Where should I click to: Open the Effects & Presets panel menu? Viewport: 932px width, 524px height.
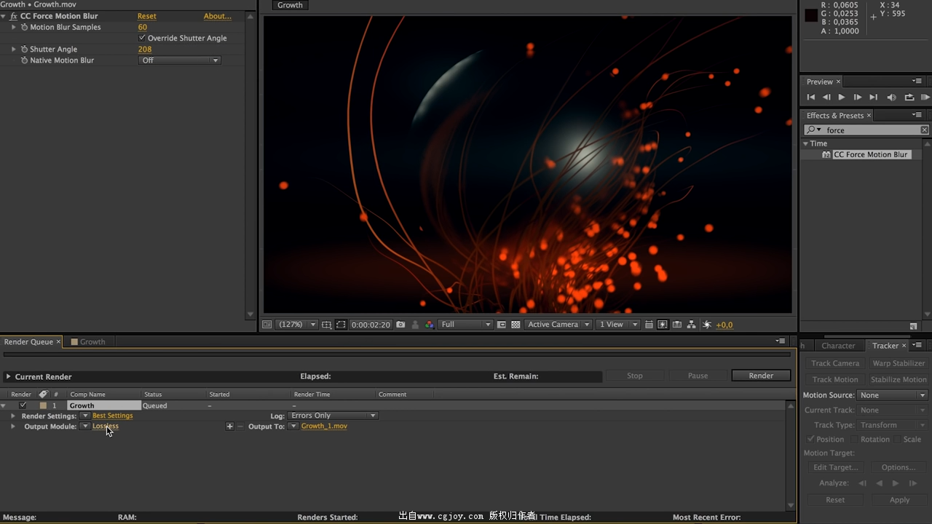[917, 115]
